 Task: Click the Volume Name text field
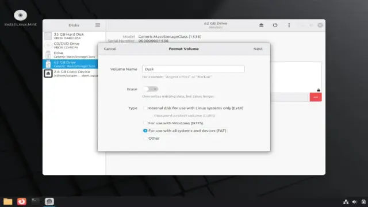pyautogui.click(x=193, y=69)
